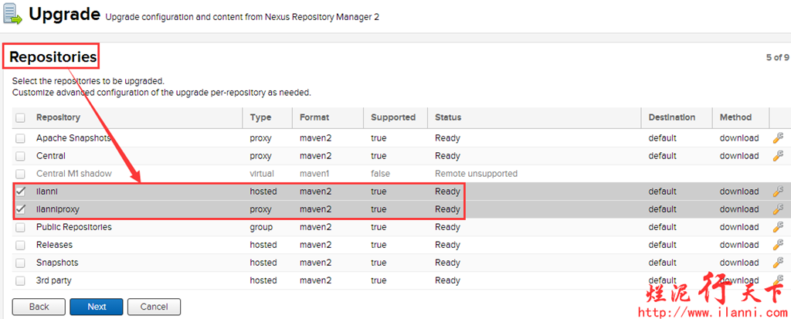Go back with the Back button
Image resolution: width=791 pixels, height=319 pixels.
click(39, 307)
